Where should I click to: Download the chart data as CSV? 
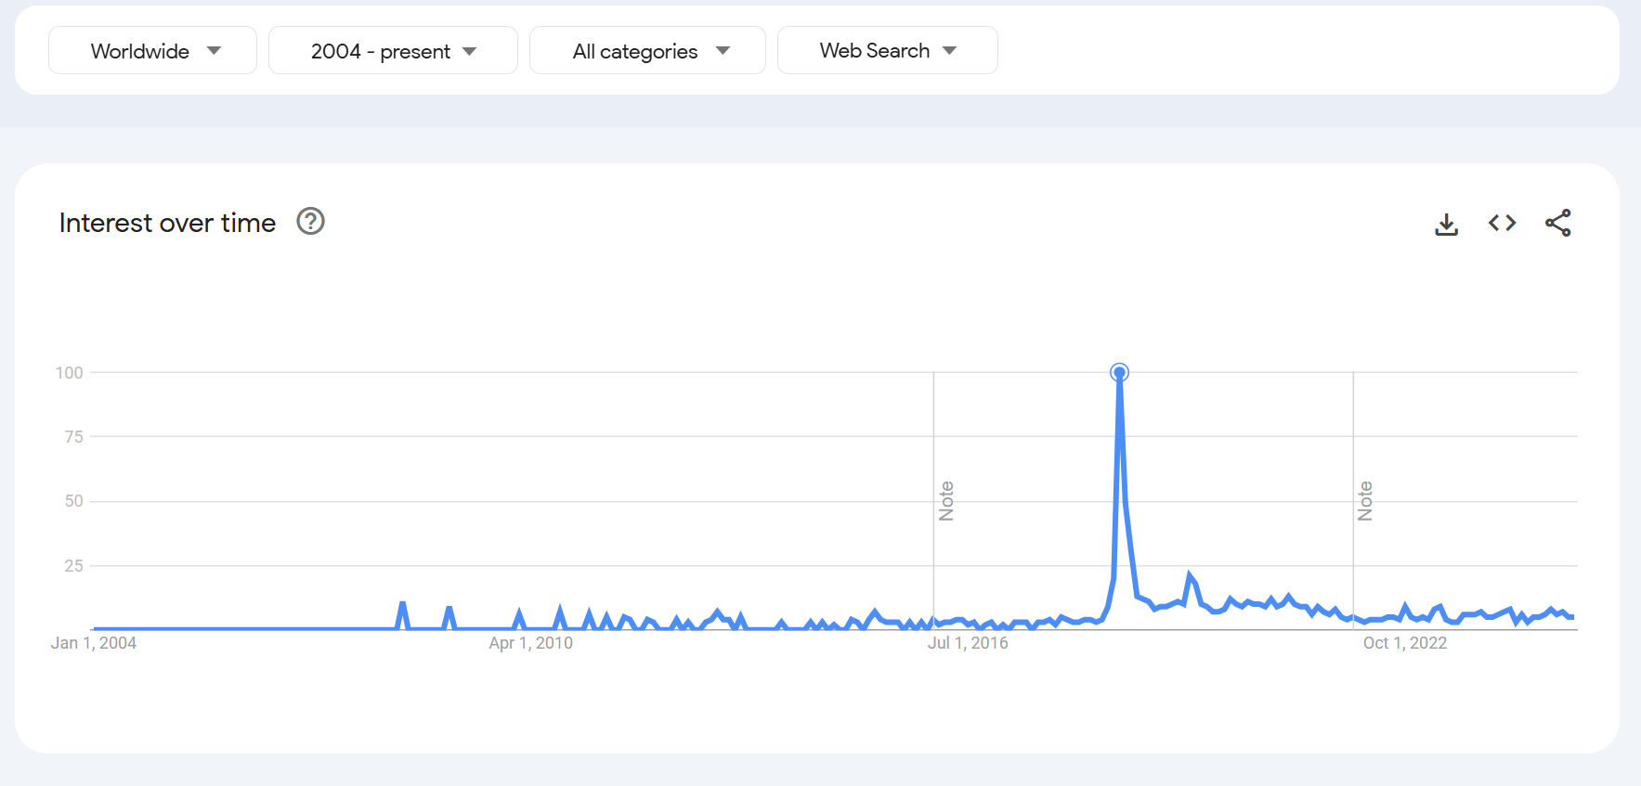[x=1446, y=224]
